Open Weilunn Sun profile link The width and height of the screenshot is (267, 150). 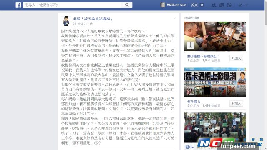[x=176, y=5]
